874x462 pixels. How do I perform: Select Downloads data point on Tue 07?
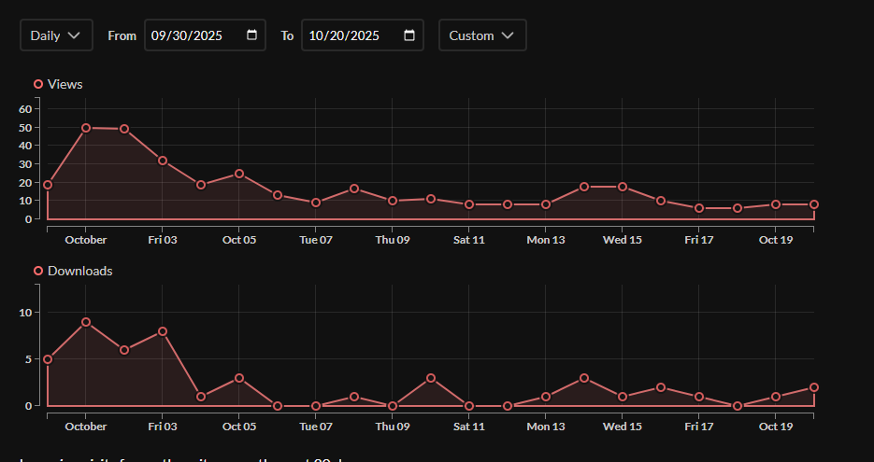[316, 406]
